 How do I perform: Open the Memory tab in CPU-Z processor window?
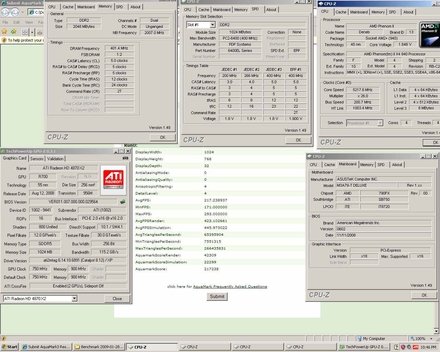coord(378,12)
